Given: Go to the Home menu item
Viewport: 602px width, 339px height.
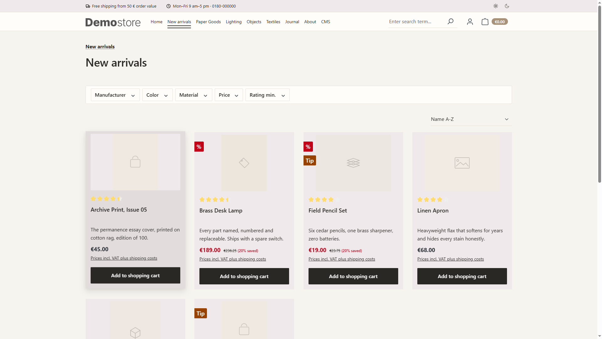Looking at the screenshot, I should pos(156,22).
